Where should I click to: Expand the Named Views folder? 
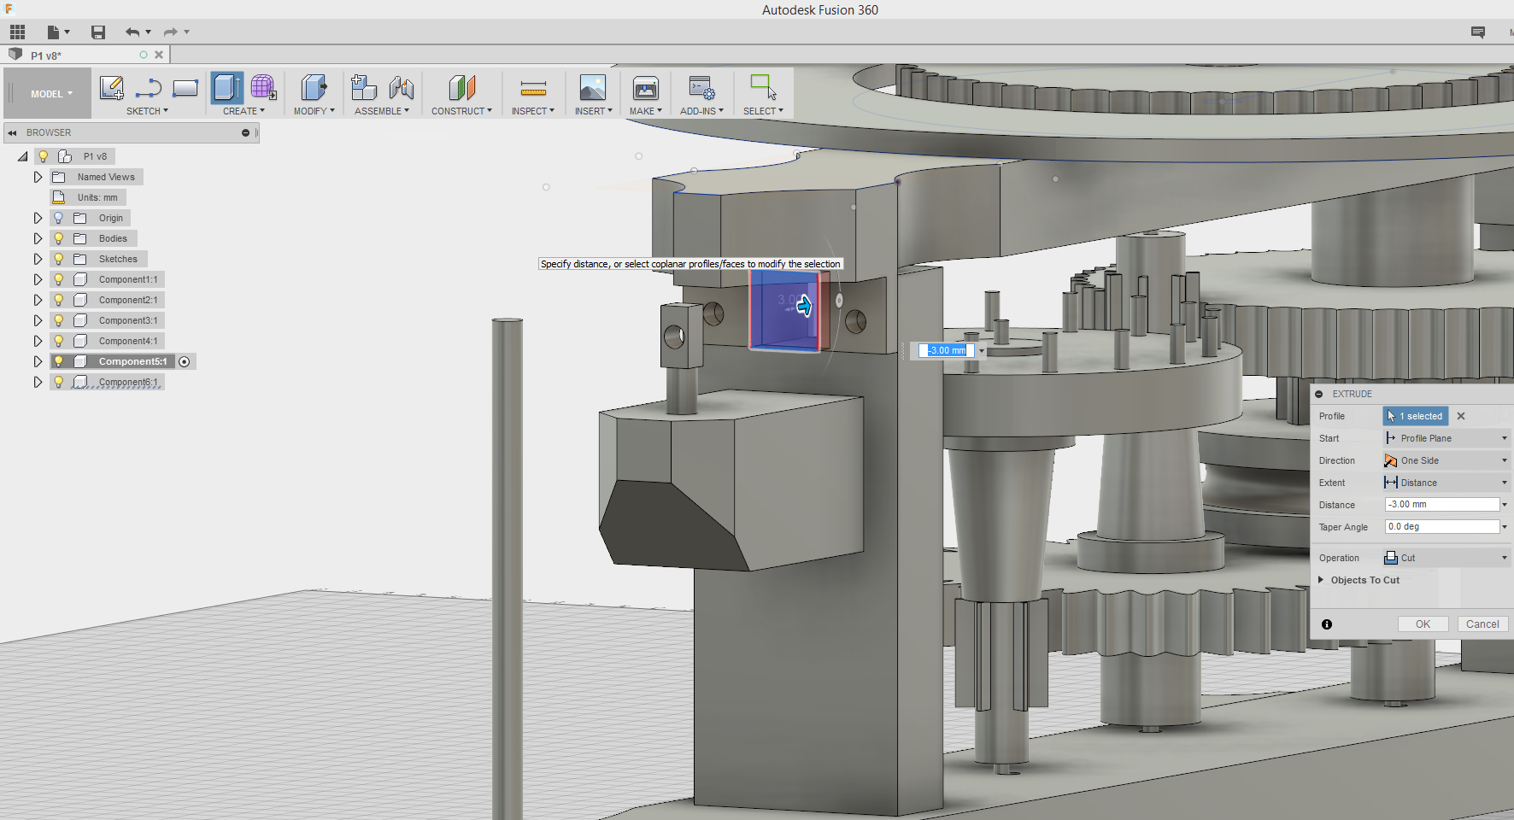38,177
